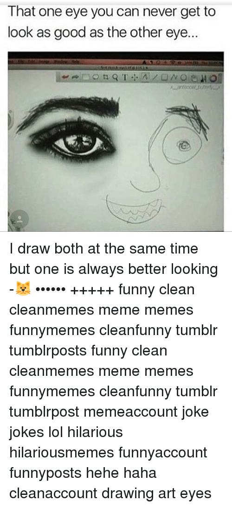The height and width of the screenshot is (507, 232).
Task: Choose the straight line tool
Action: point(155,76)
